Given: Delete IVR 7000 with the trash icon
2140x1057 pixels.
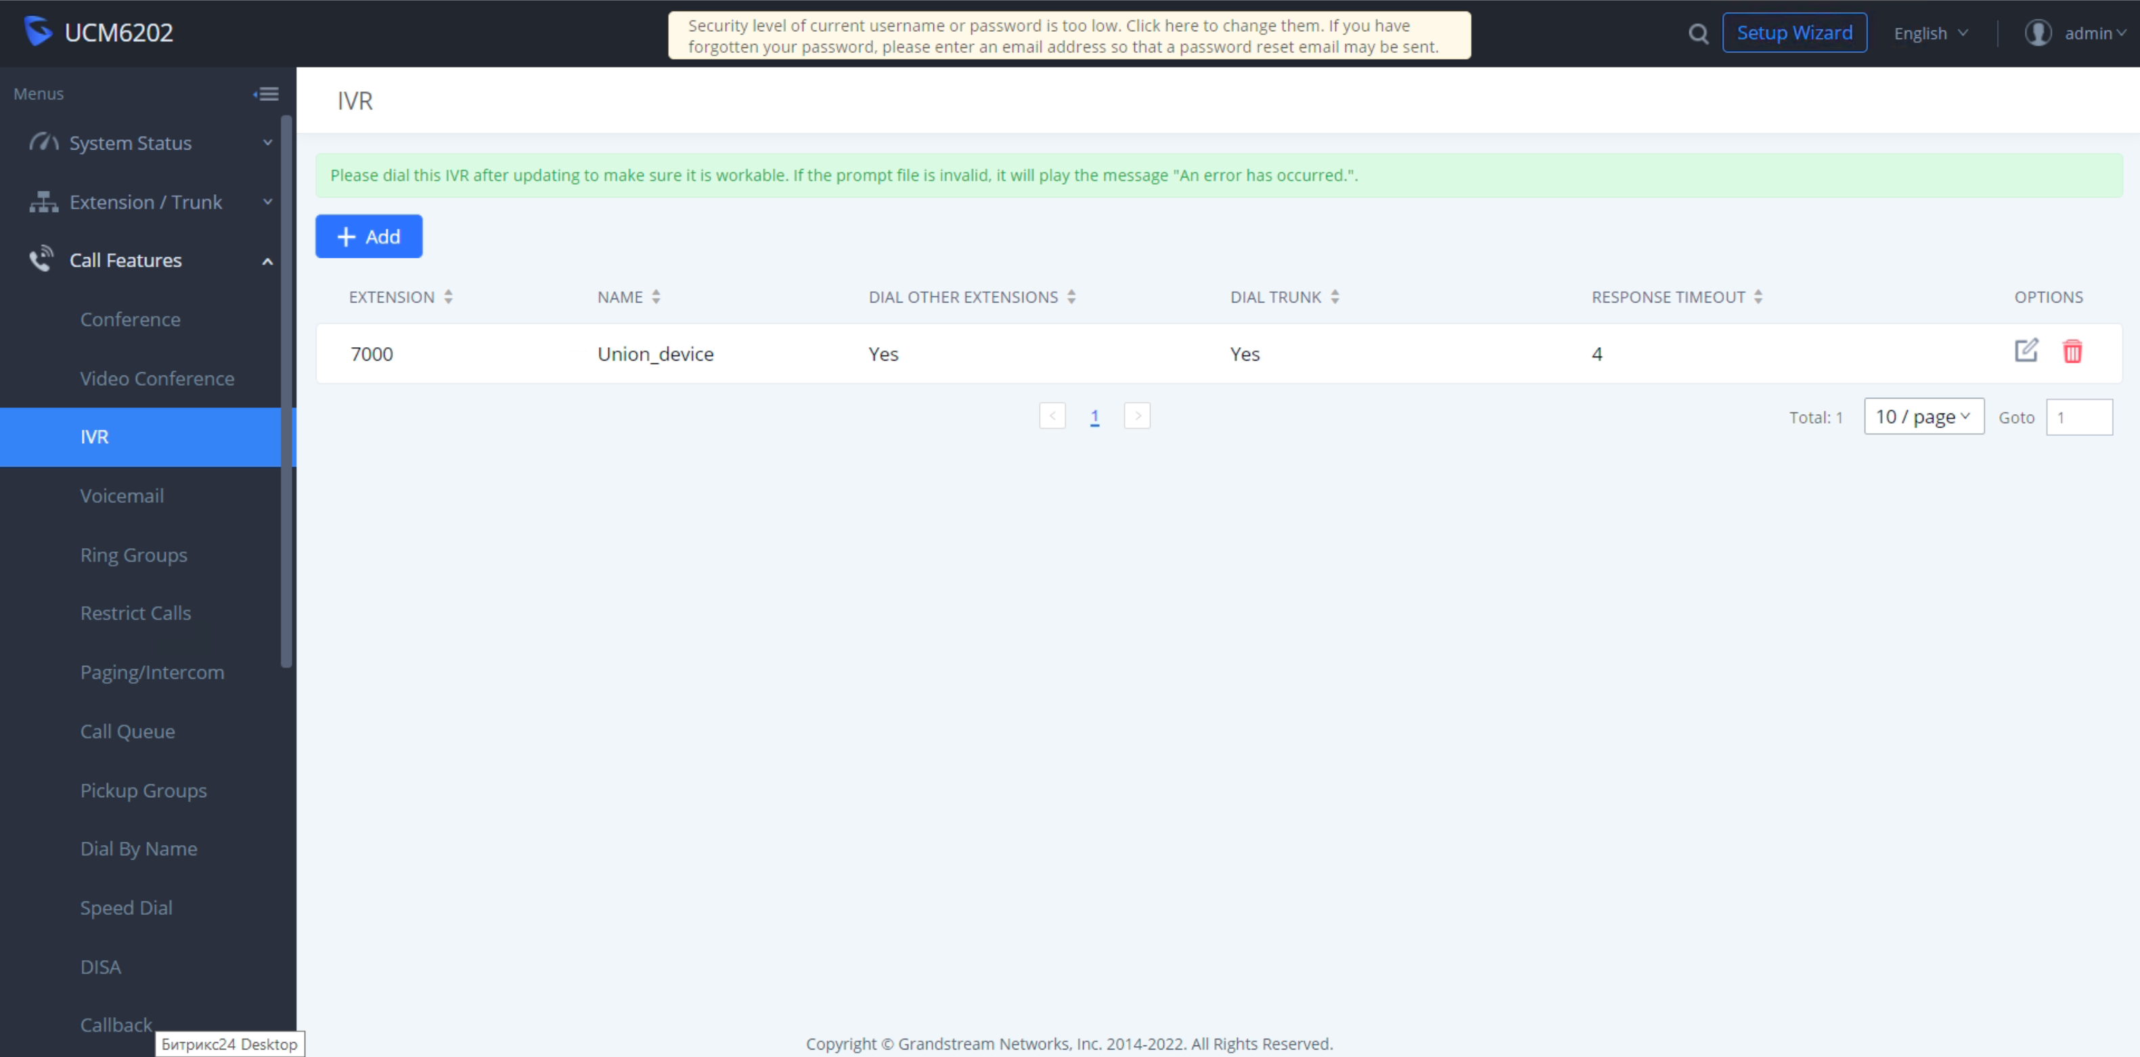Looking at the screenshot, I should 2072,351.
